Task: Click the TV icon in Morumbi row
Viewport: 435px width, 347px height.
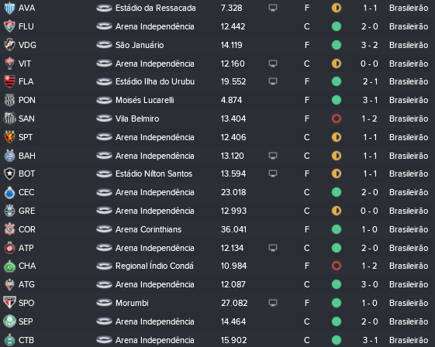Action: coord(273,303)
